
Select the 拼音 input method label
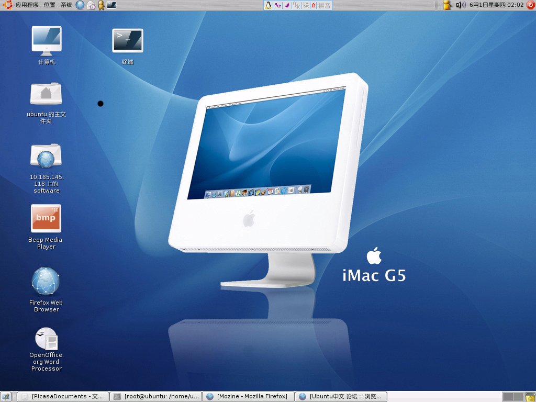point(325,5)
